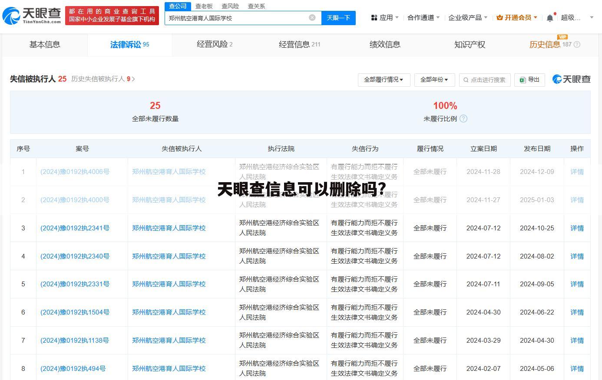Open 详情 for row 4
Viewport: 602px width, 380px height.
pyautogui.click(x=577, y=256)
